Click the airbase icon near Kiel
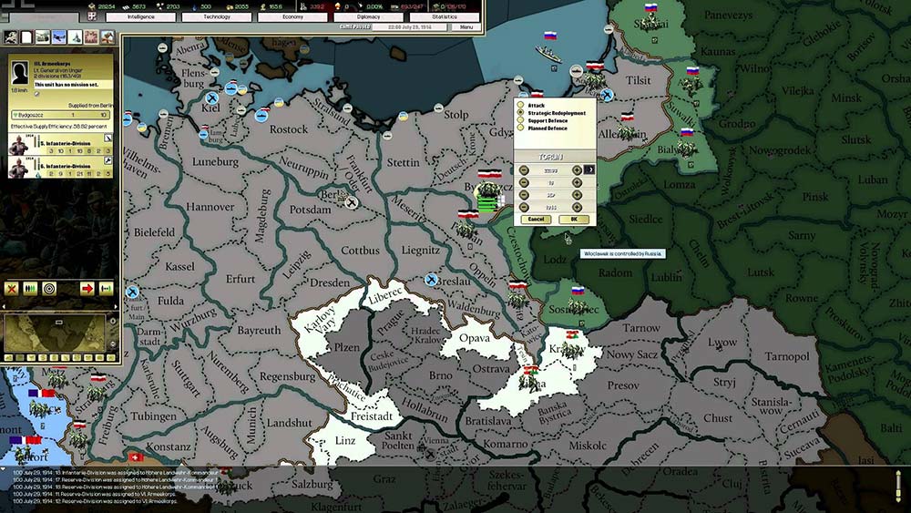Image resolution: width=911 pixels, height=513 pixels. [x=212, y=98]
